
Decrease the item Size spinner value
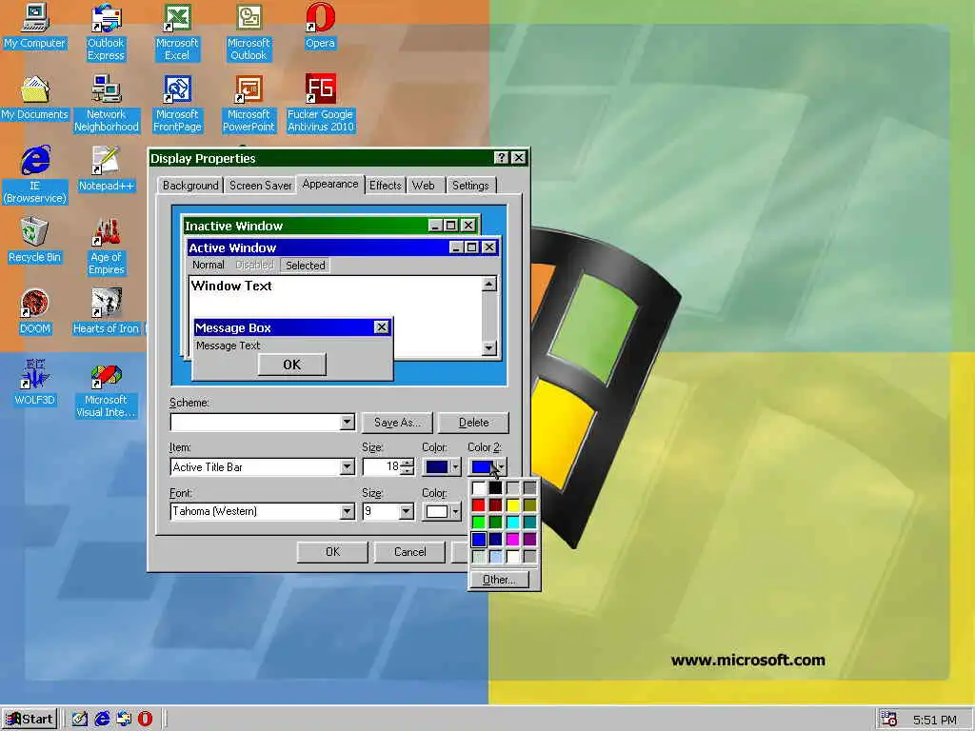408,471
